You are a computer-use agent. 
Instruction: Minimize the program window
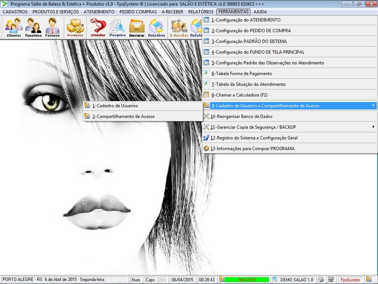(x=347, y=4)
